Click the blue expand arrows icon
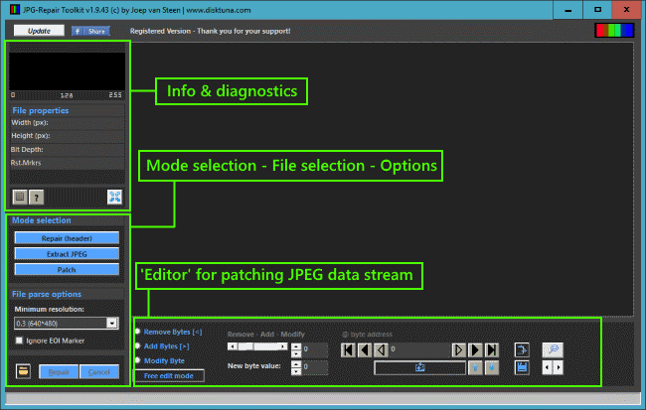 [114, 197]
